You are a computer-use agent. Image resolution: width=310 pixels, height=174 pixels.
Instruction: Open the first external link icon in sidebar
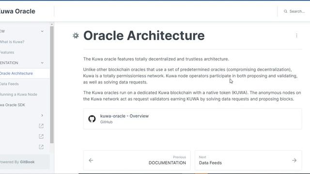tap(41, 126)
